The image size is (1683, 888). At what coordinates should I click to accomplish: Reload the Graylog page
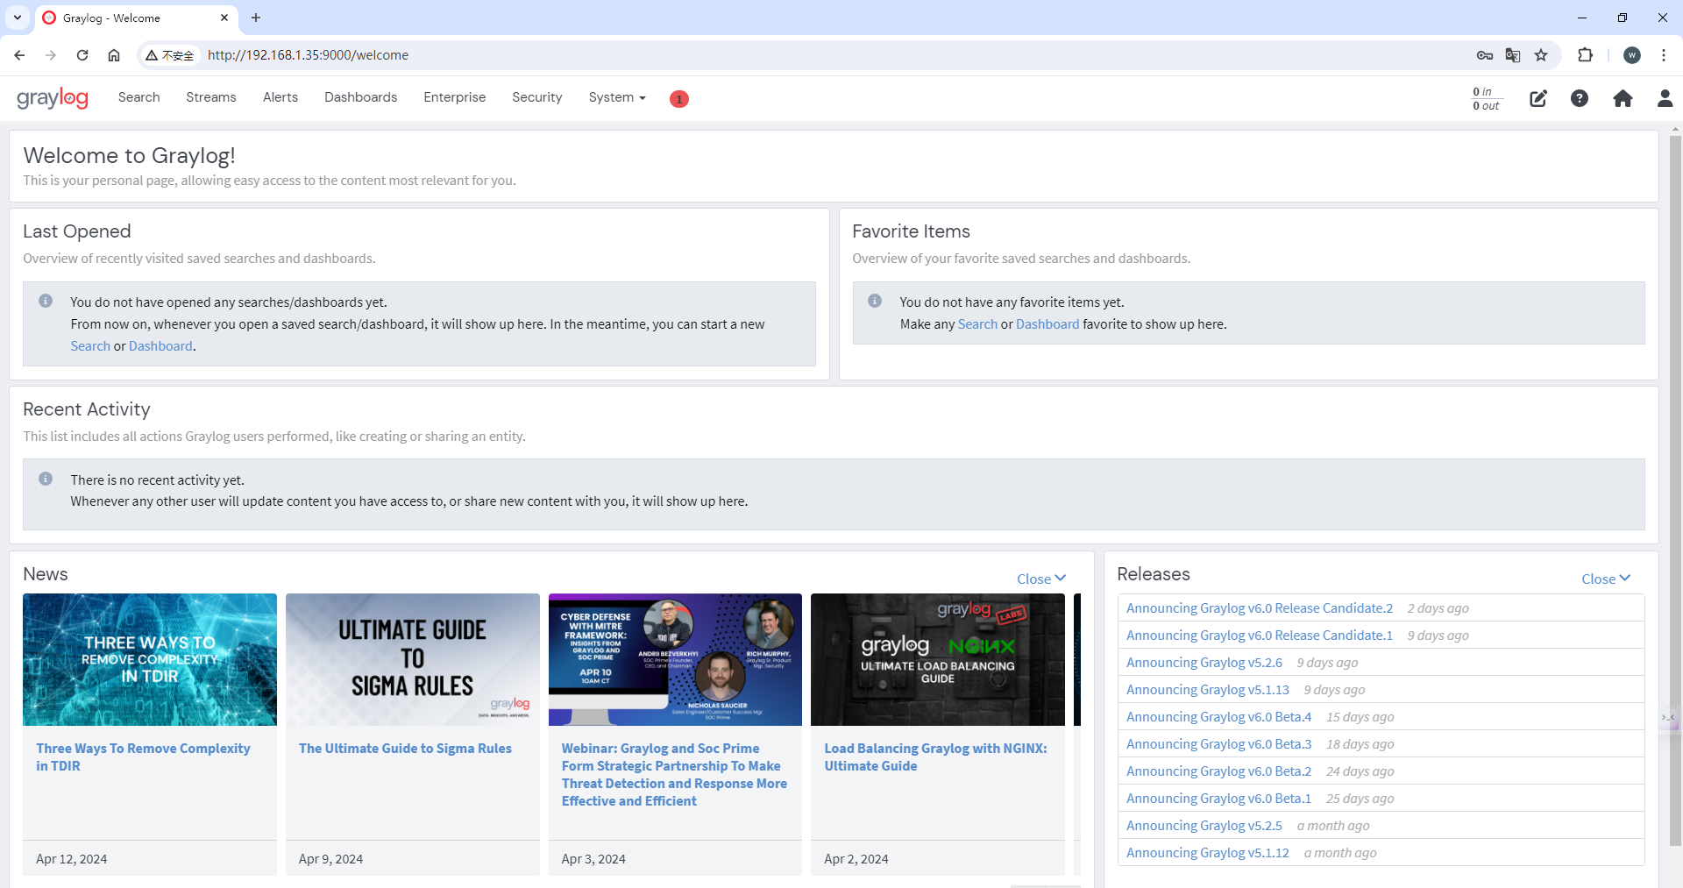[82, 55]
